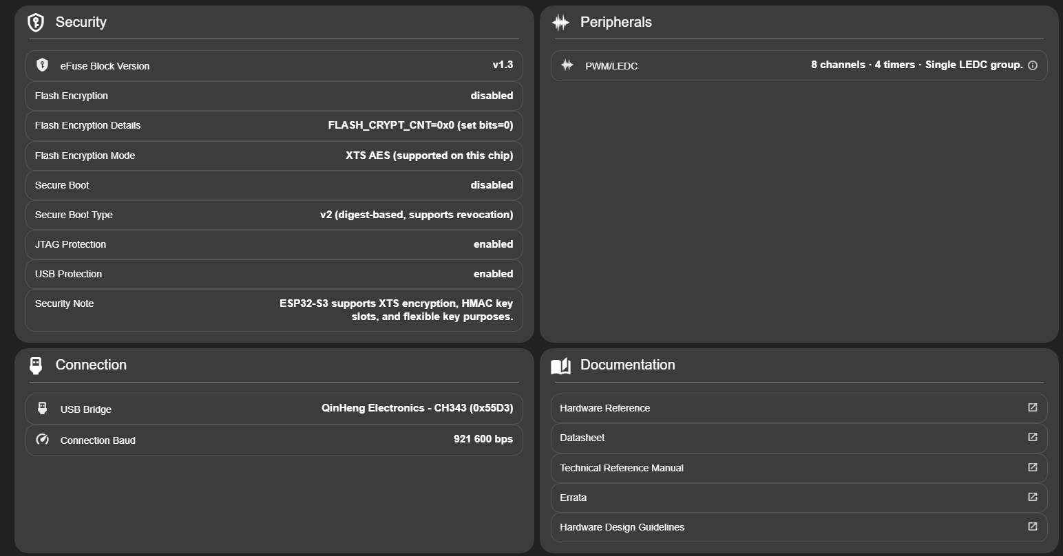Screen dimensions: 1063x556
Task: Click the Documentation book header icon
Action: point(561,365)
